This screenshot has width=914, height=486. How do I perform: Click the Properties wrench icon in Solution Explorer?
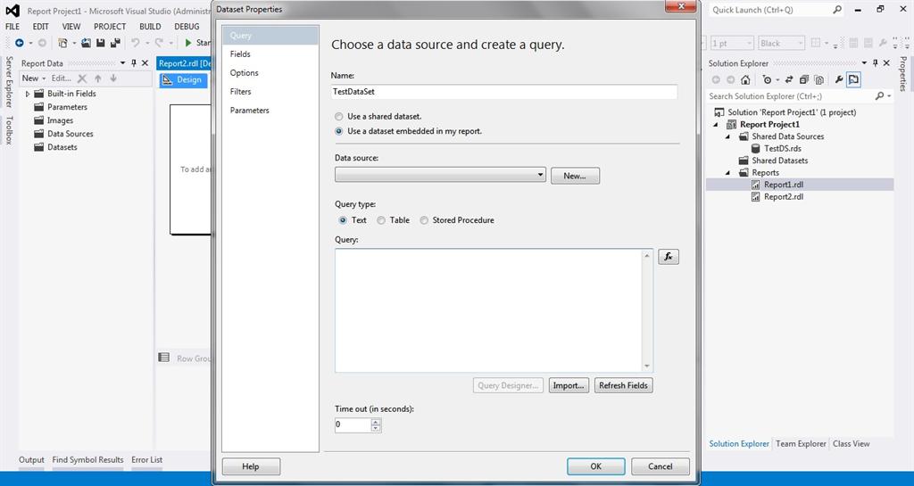tap(839, 79)
